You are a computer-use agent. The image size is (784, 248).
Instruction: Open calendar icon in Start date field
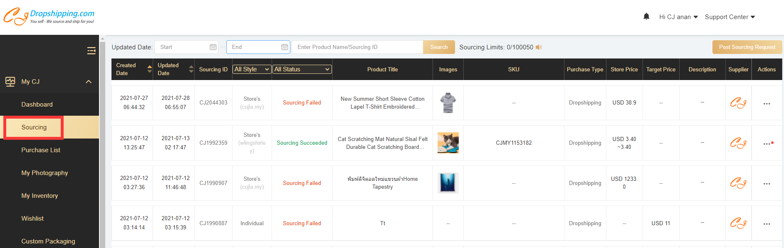coord(213,47)
